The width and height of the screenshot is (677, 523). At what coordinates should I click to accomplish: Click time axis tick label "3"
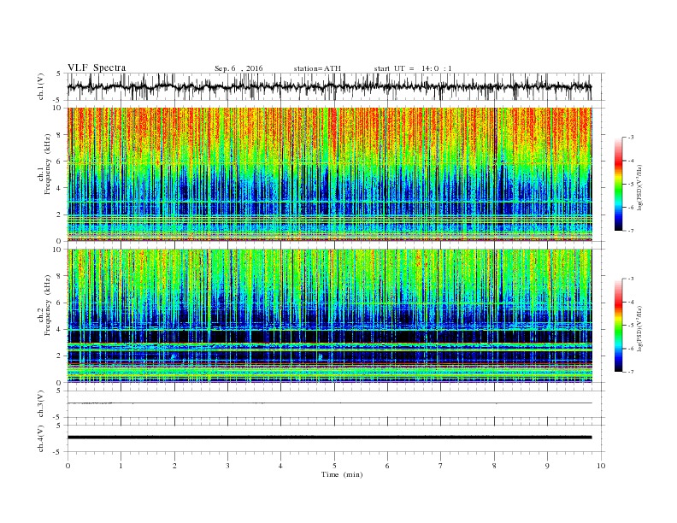pos(227,466)
